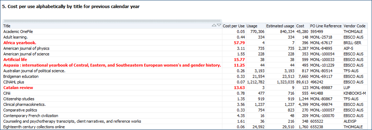Click vendor code LUP
The height and width of the screenshot is (130, 372).
point(347,88)
